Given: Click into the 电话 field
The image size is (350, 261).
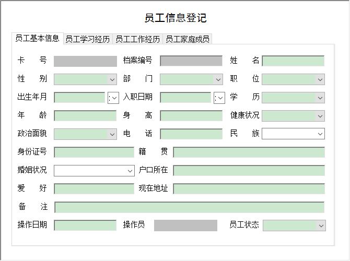Looking at the screenshot, I should [x=191, y=134].
